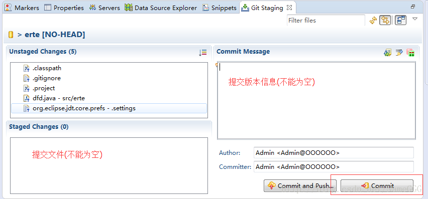Click the Add Signed-off-by icon
This screenshot has height=199, width=428.
[399, 52]
